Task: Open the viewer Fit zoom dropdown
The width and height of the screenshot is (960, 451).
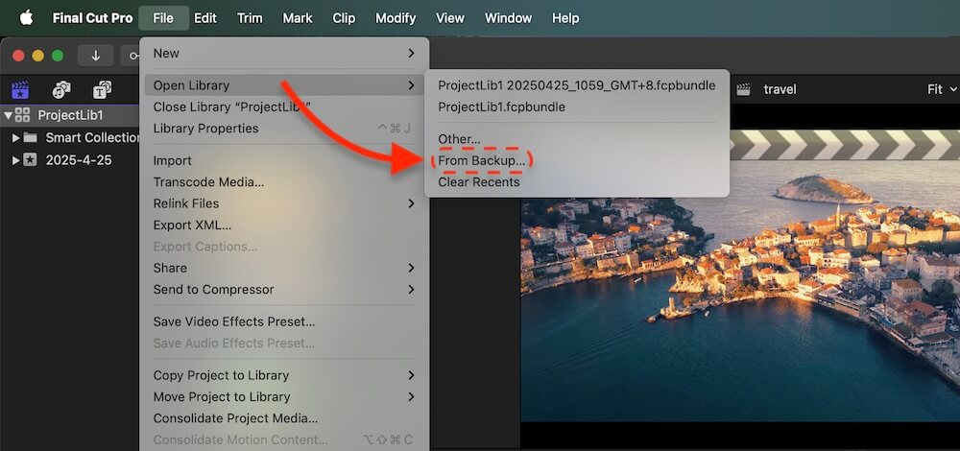Action: pyautogui.click(x=941, y=89)
